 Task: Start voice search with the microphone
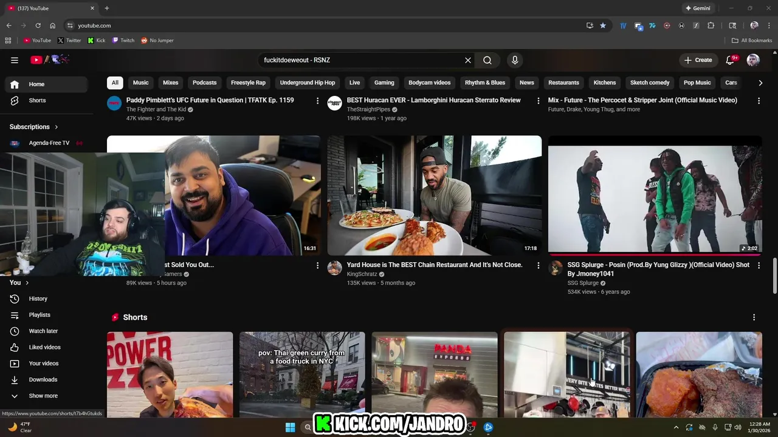click(515, 60)
